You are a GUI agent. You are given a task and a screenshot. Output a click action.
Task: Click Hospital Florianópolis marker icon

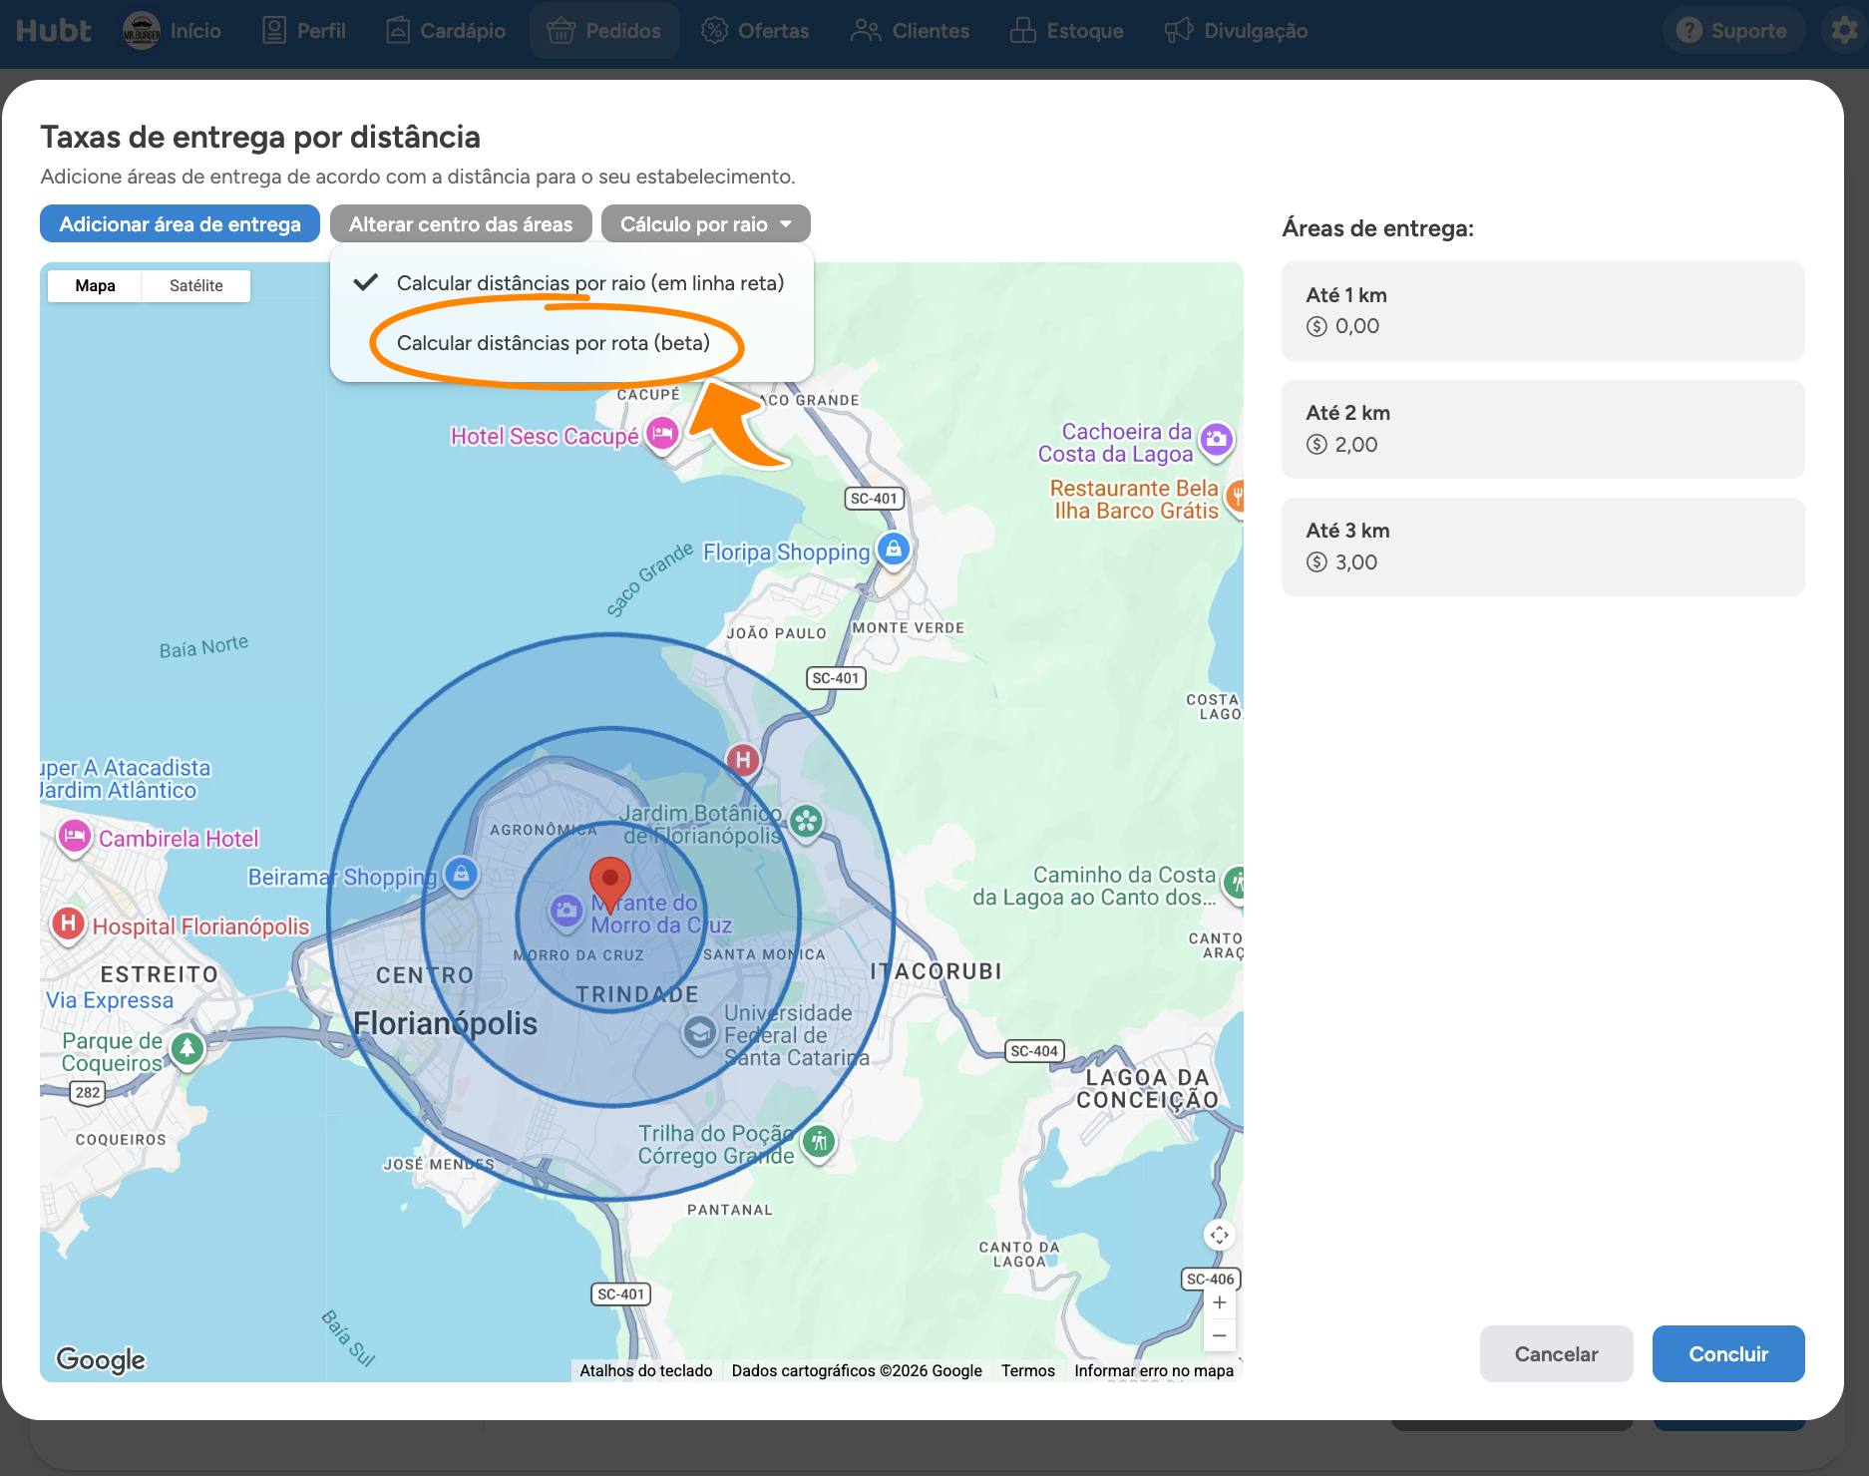point(68,923)
